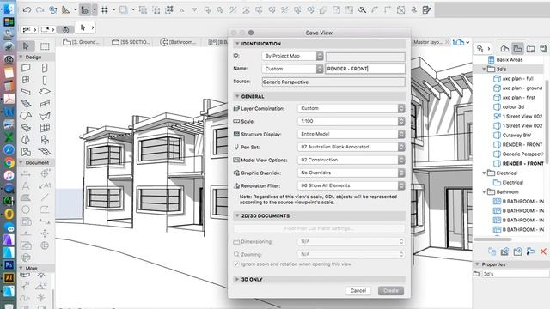Viewport: 550px width, 309px height.
Task: Switch to the Bathroom tab
Action: pyautogui.click(x=178, y=42)
